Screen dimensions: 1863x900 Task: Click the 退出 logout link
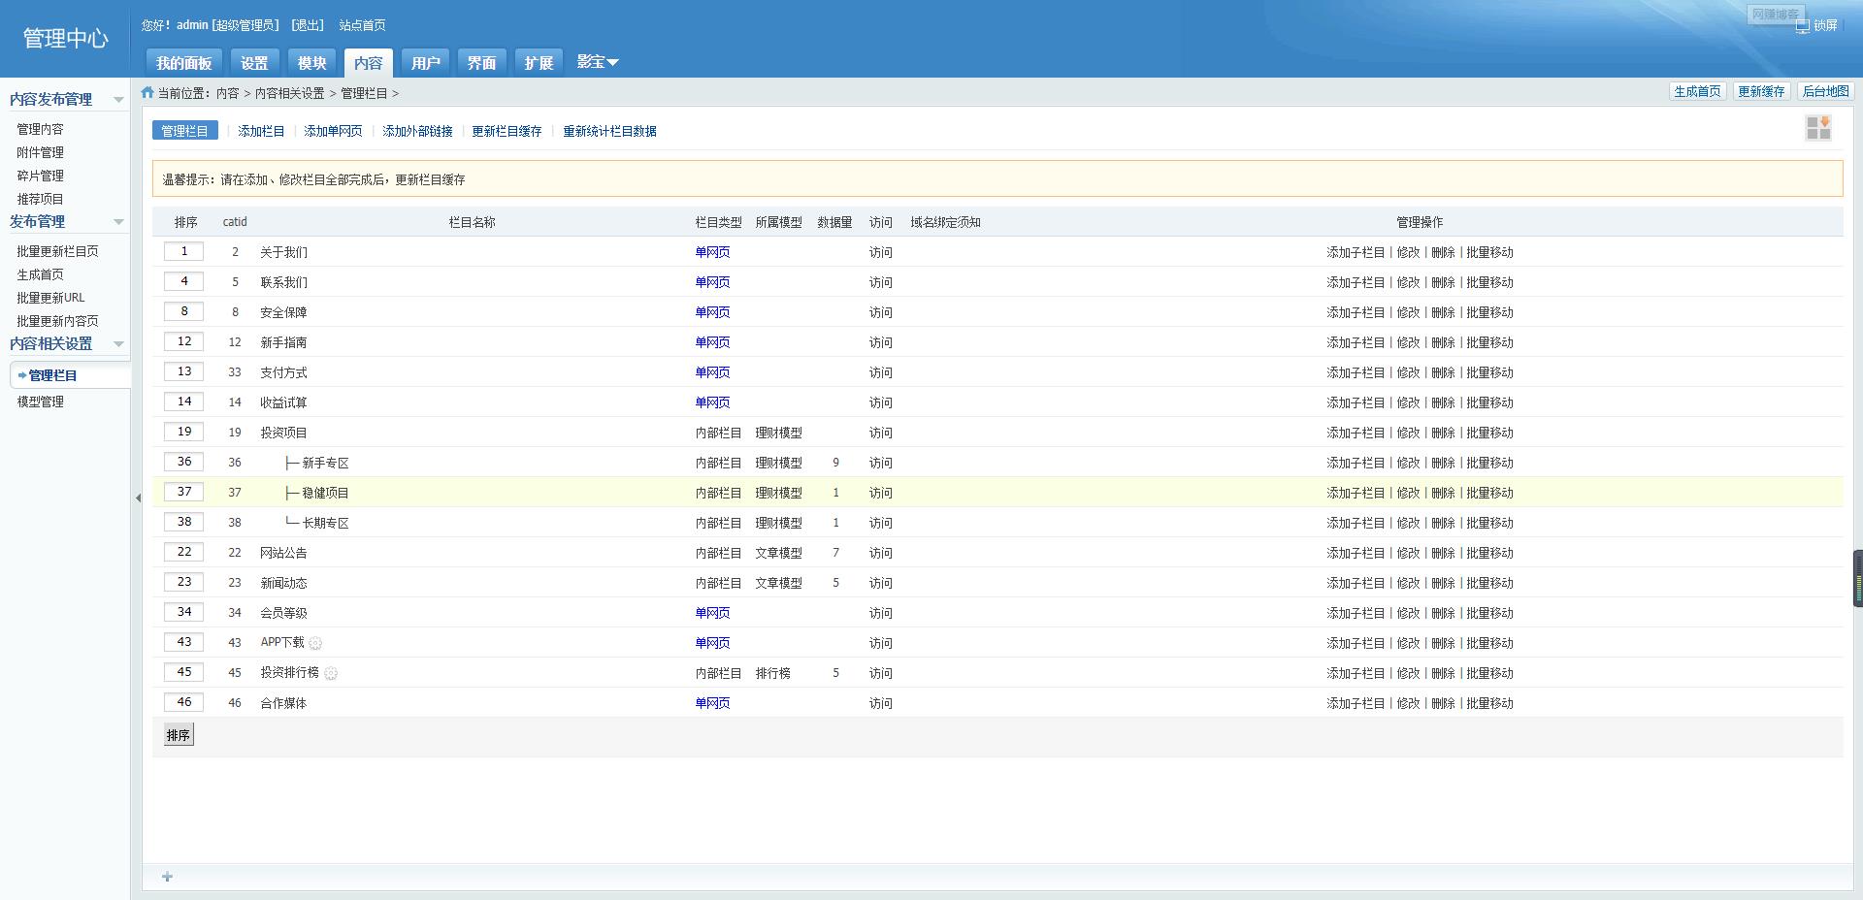(x=308, y=25)
